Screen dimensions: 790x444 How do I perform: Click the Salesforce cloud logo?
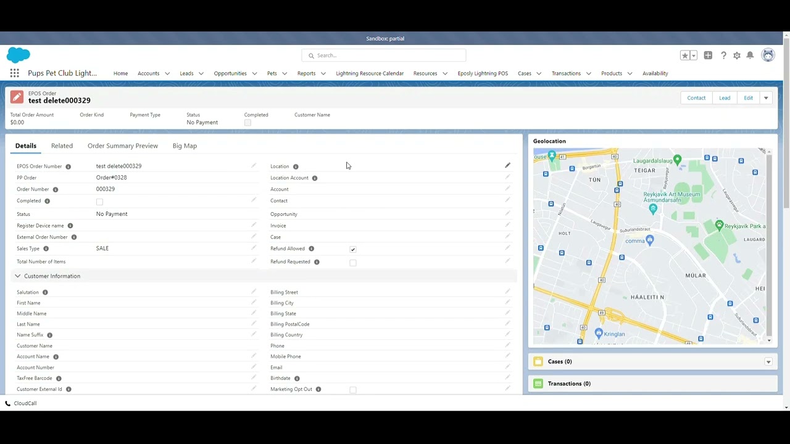[x=18, y=55]
